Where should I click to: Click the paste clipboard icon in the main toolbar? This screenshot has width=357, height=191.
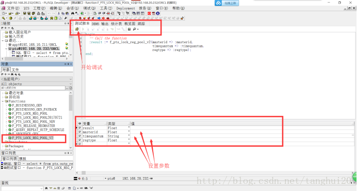67,13
